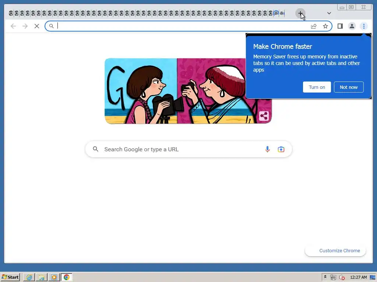Click the show desktop button
377x282 pixels.
point(373,277)
